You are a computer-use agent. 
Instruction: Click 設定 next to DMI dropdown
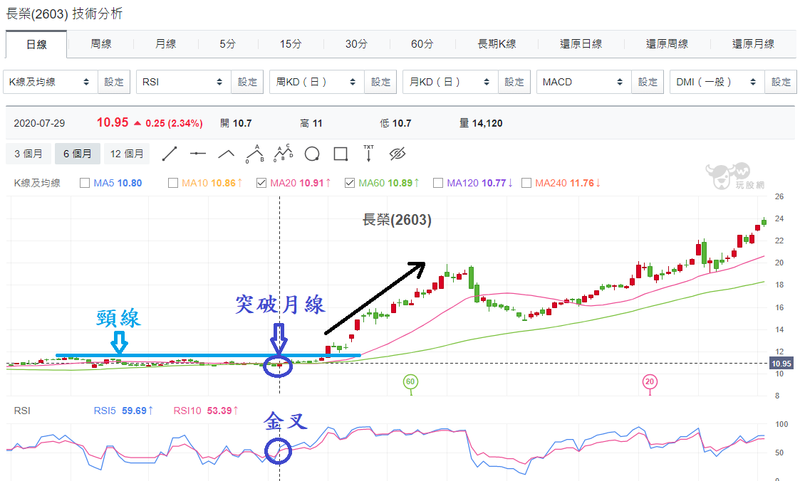click(781, 82)
